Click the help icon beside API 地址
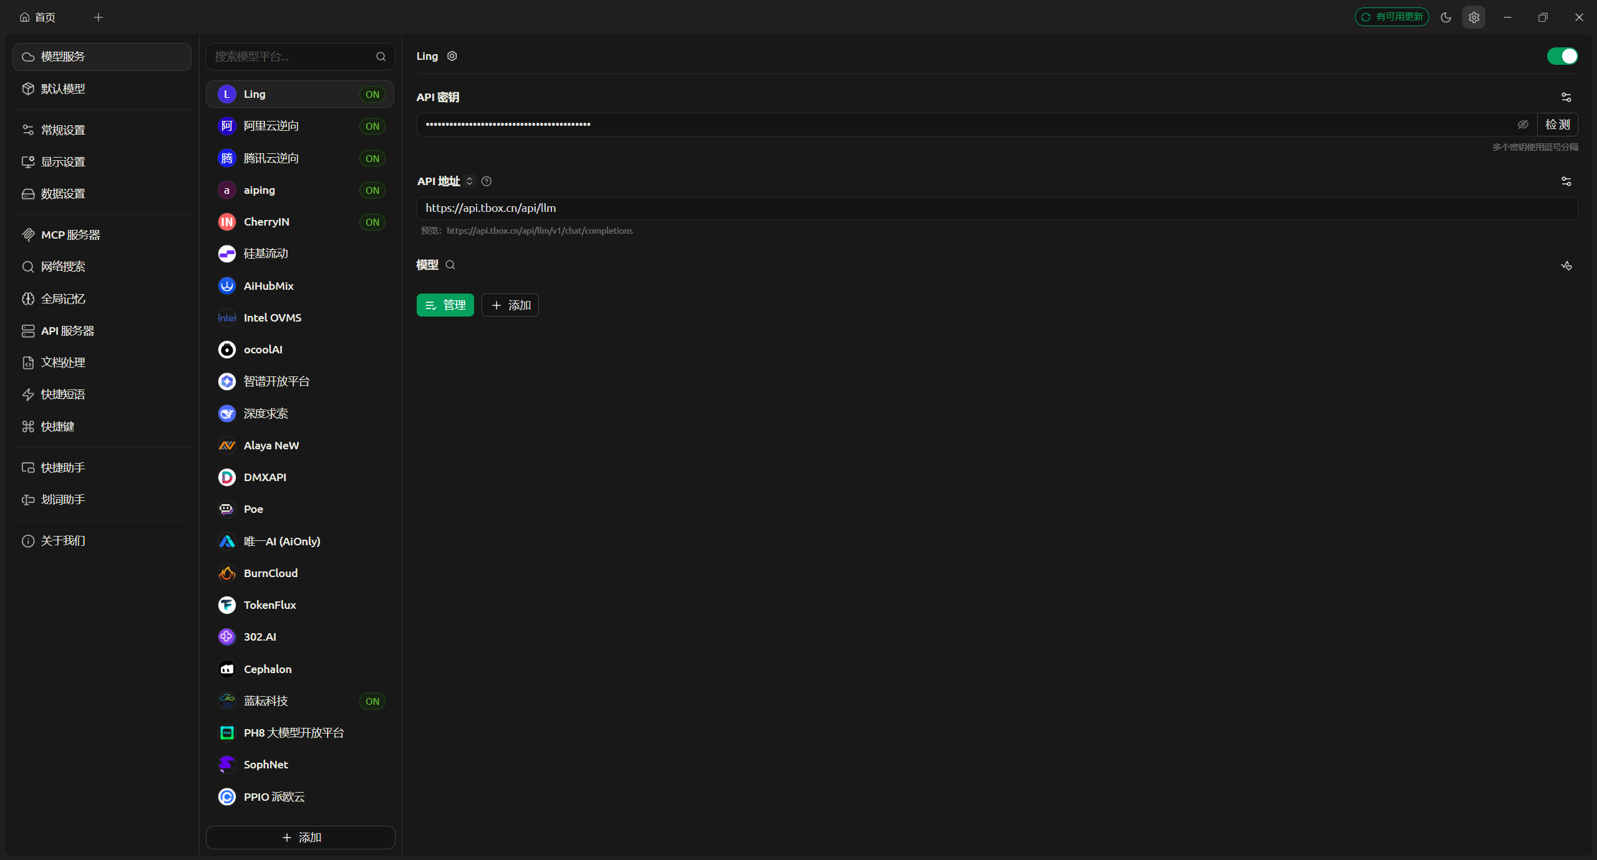 coord(487,181)
